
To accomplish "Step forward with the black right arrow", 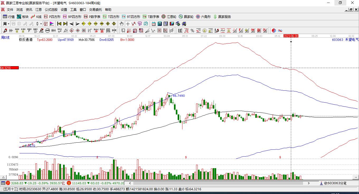I will tap(78, 24).
